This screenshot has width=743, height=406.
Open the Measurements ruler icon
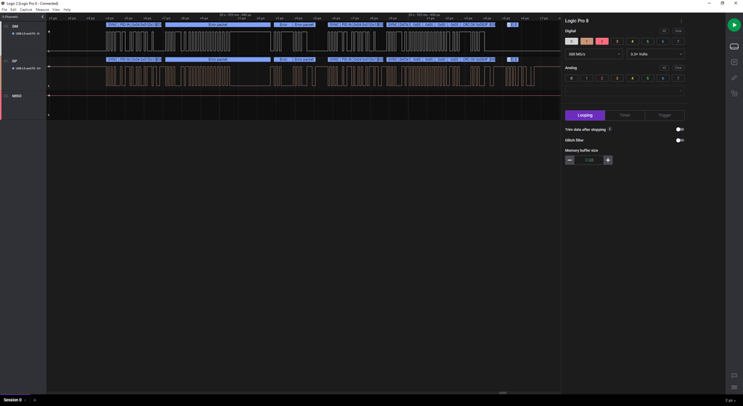coord(734,77)
